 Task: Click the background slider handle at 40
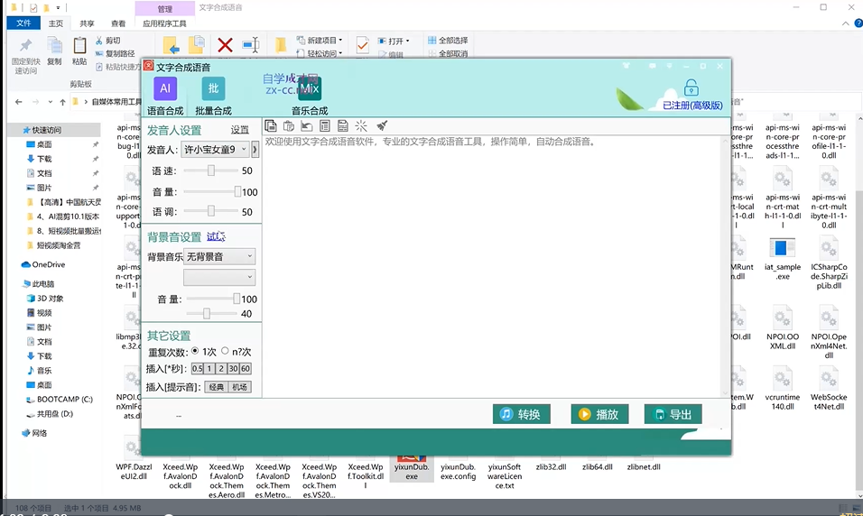coord(207,314)
